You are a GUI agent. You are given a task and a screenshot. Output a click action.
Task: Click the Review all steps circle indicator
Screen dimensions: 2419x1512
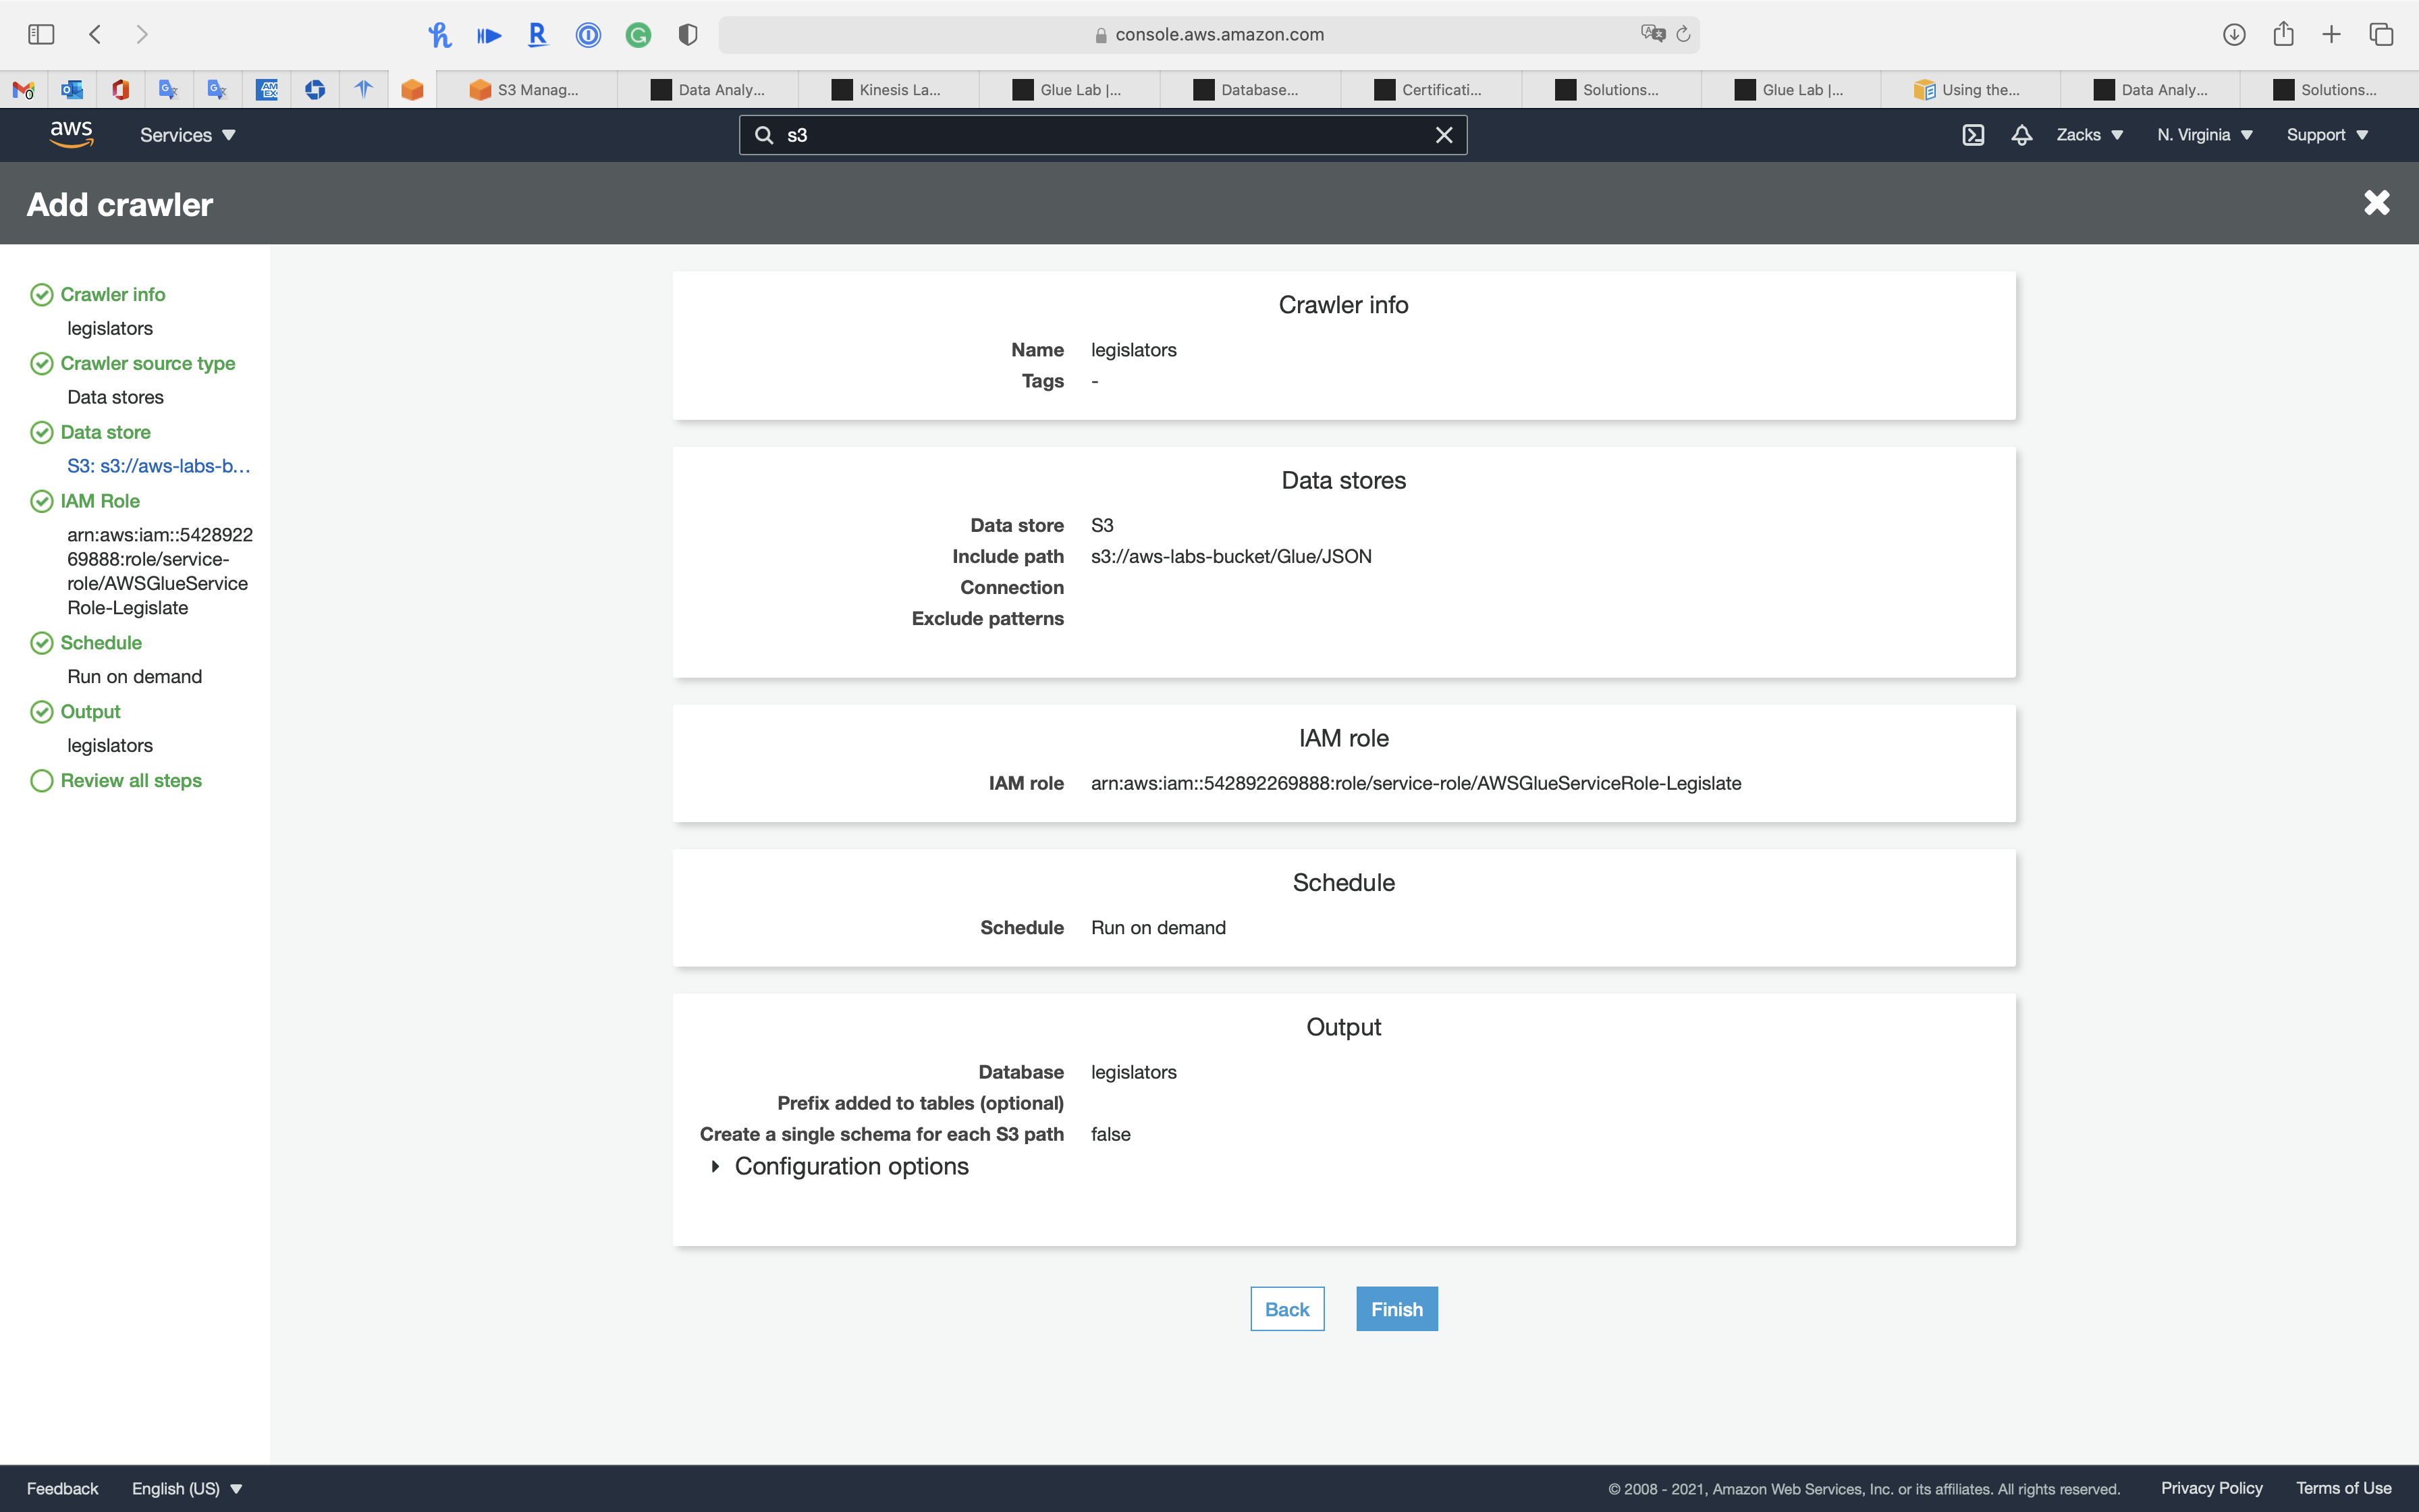point(41,780)
